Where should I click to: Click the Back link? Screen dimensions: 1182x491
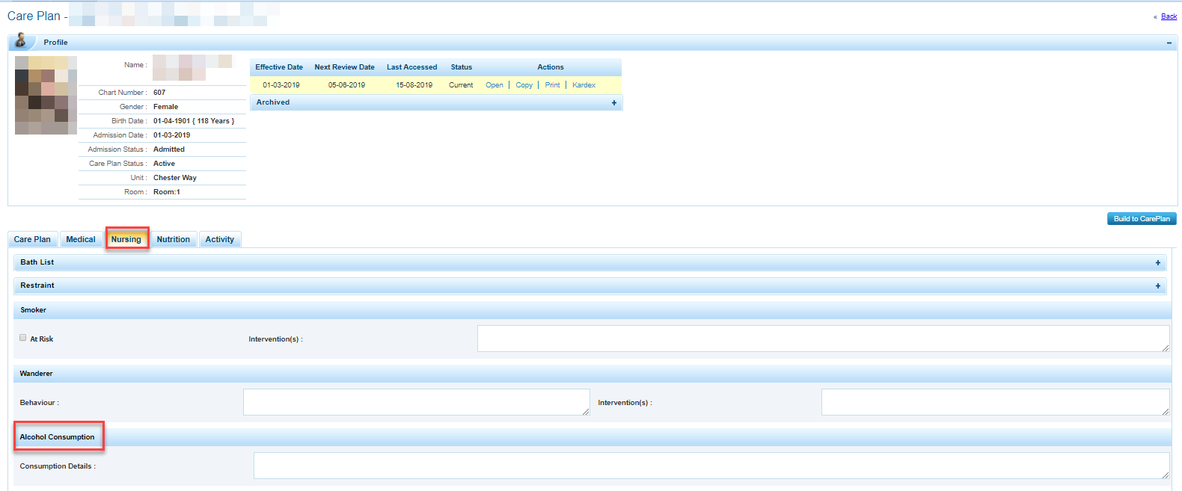coord(1169,16)
